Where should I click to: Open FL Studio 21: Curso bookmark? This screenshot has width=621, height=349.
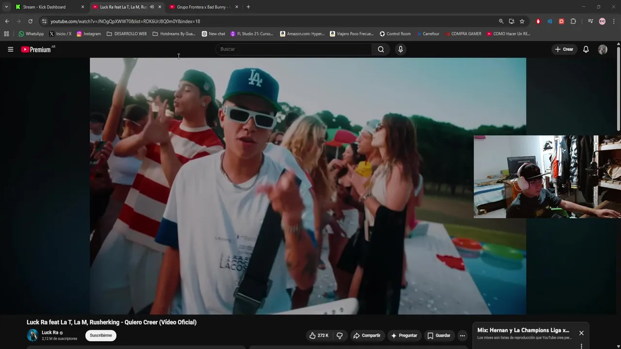252,34
